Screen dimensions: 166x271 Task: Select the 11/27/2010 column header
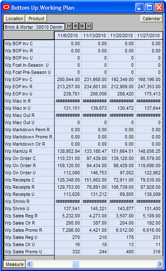(148, 35)
